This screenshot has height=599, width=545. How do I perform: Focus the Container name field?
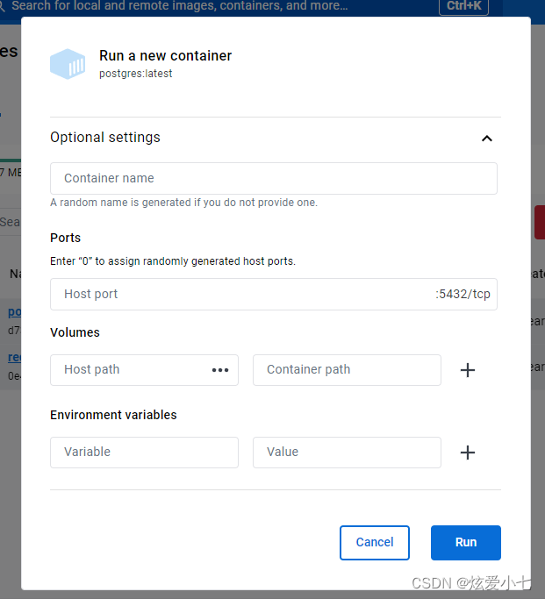pos(274,178)
